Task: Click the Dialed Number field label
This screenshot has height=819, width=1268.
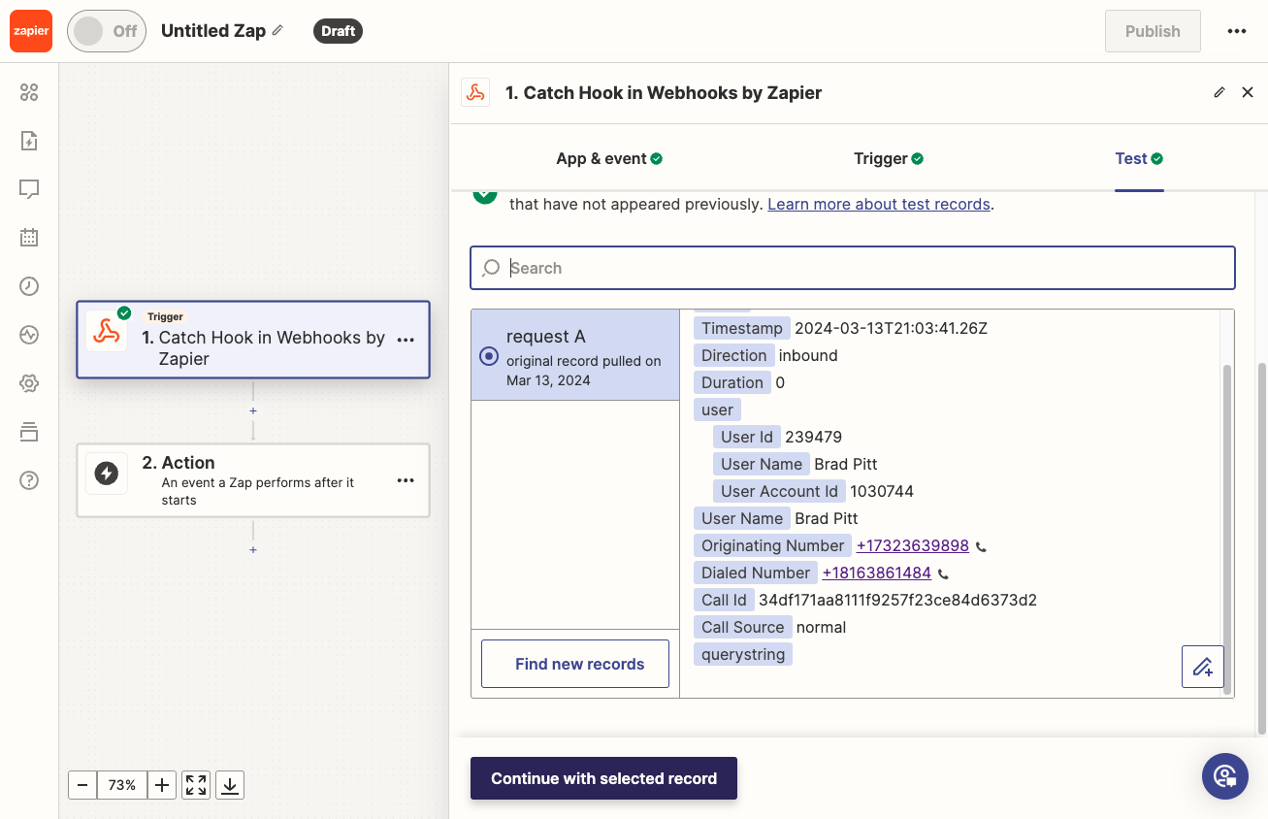Action: point(756,573)
